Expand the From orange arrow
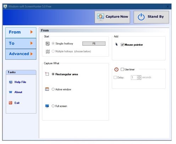The width and height of the screenshot is (176, 144). click(32, 32)
